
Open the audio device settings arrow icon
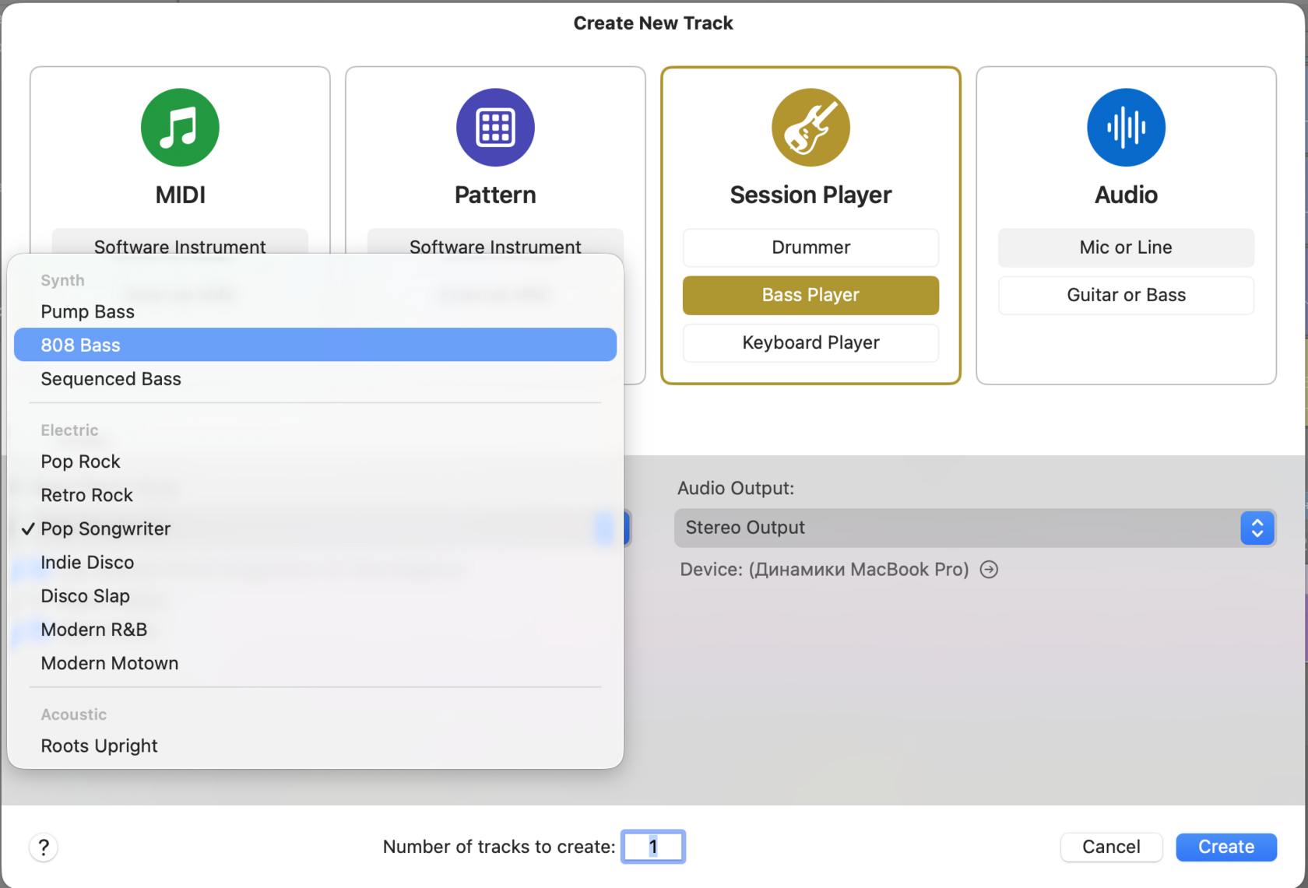point(989,570)
